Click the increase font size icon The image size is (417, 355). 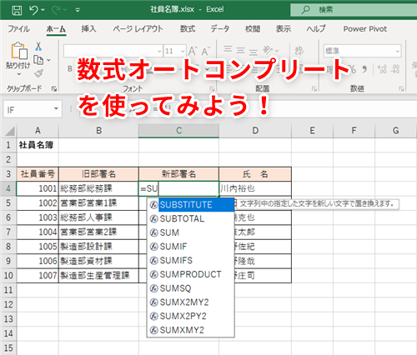point(193,51)
